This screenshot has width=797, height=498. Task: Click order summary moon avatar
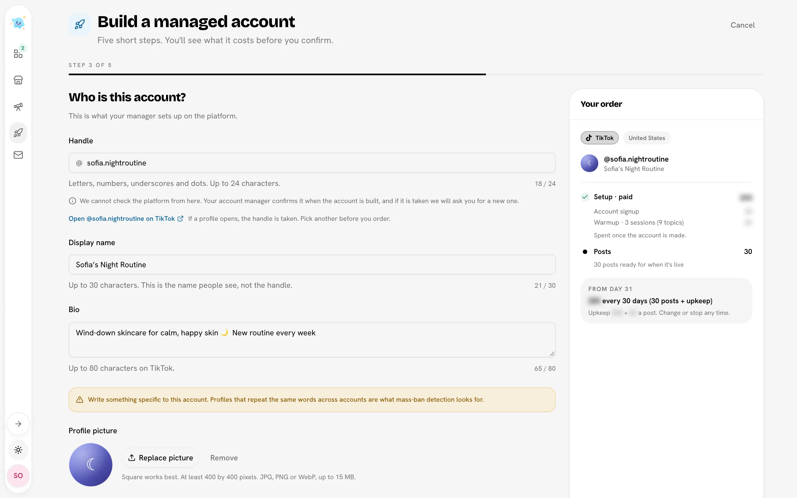(589, 163)
